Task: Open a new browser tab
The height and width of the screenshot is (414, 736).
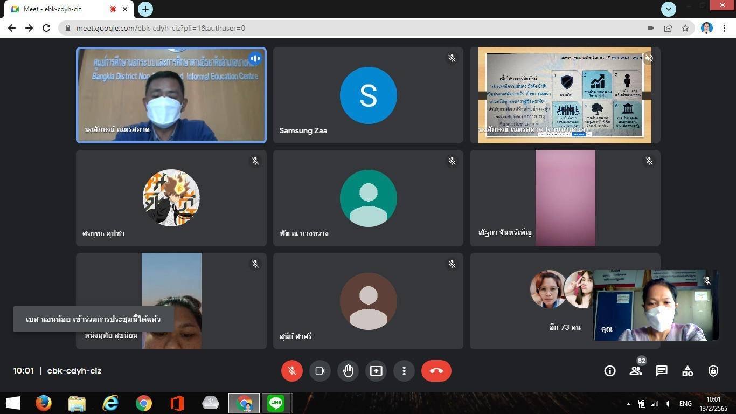Action: (x=145, y=9)
